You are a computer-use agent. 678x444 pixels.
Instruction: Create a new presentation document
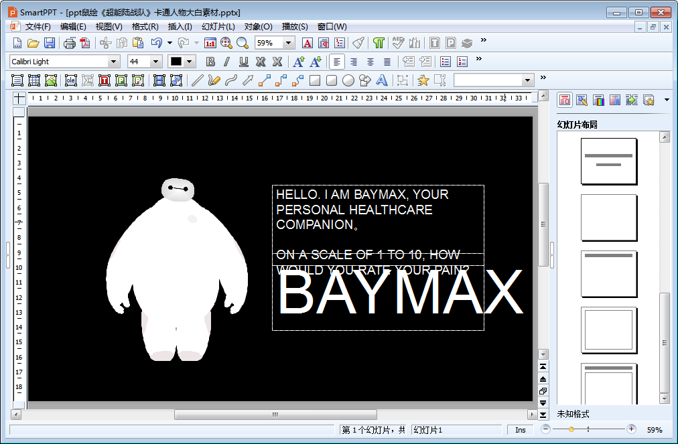pyautogui.click(x=17, y=43)
